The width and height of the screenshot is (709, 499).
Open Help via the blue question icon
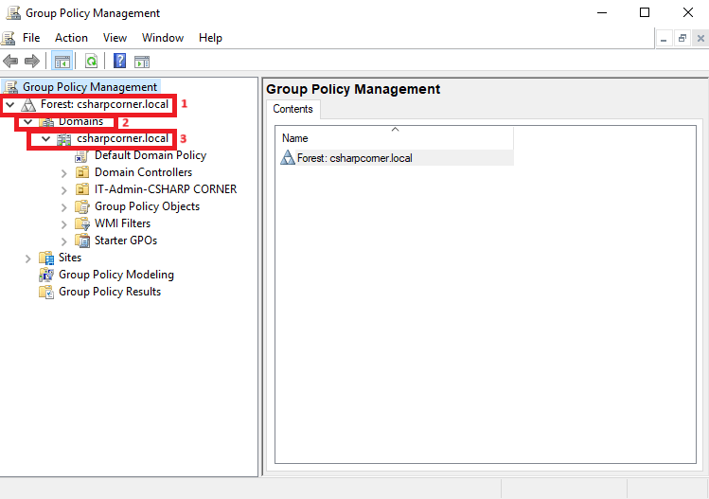coord(119,61)
